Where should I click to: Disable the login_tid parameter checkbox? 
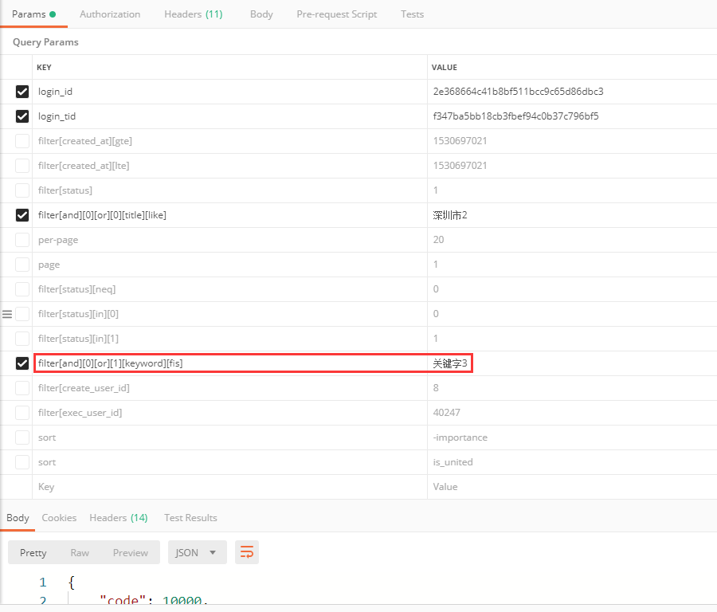(22, 116)
